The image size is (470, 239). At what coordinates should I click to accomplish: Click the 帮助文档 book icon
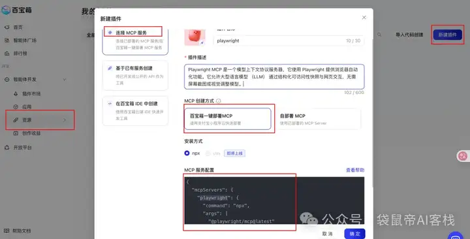click(x=7, y=231)
